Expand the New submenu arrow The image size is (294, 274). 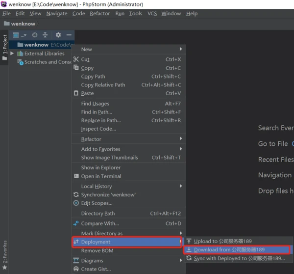click(x=181, y=49)
